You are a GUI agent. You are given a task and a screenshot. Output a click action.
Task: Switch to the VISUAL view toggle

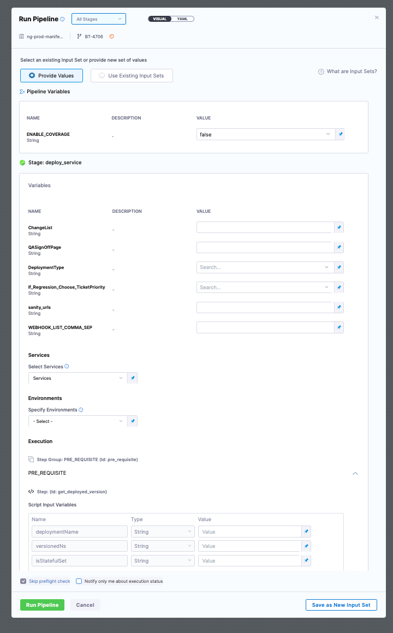coord(160,19)
